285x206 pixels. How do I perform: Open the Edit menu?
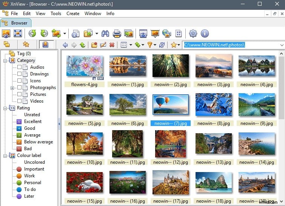click(27, 14)
